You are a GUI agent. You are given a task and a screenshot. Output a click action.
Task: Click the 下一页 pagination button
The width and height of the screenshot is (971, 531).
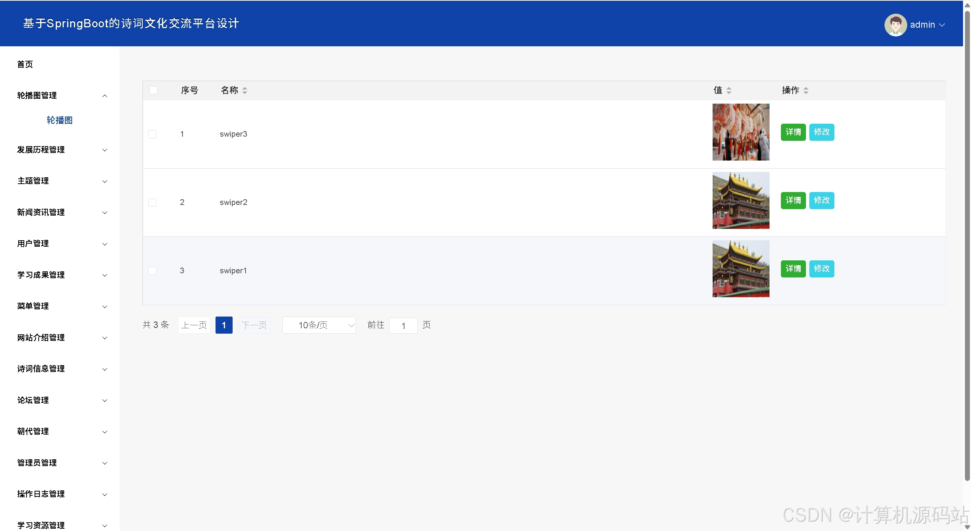254,325
